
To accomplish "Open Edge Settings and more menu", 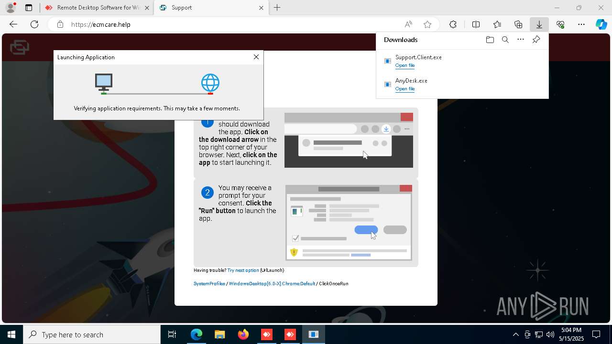I will pyautogui.click(x=581, y=24).
